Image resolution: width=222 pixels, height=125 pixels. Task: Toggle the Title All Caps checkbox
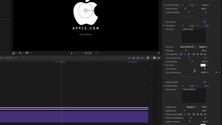click(x=205, y=69)
